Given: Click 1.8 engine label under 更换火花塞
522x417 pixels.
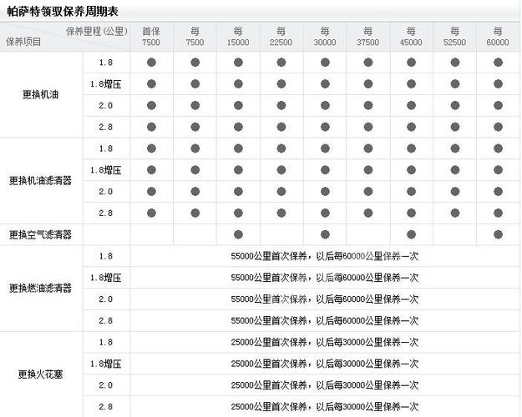Looking at the screenshot, I should [106, 342].
